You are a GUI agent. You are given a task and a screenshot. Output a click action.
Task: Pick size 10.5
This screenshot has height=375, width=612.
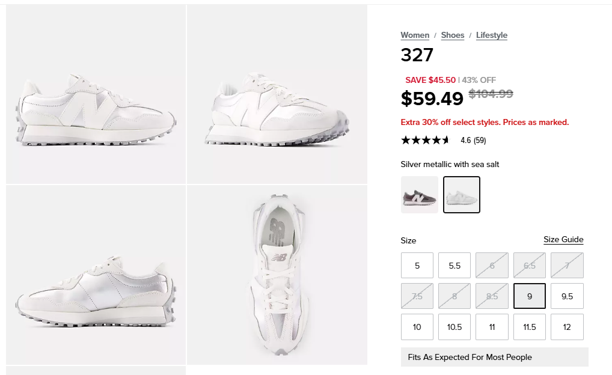[454, 327]
